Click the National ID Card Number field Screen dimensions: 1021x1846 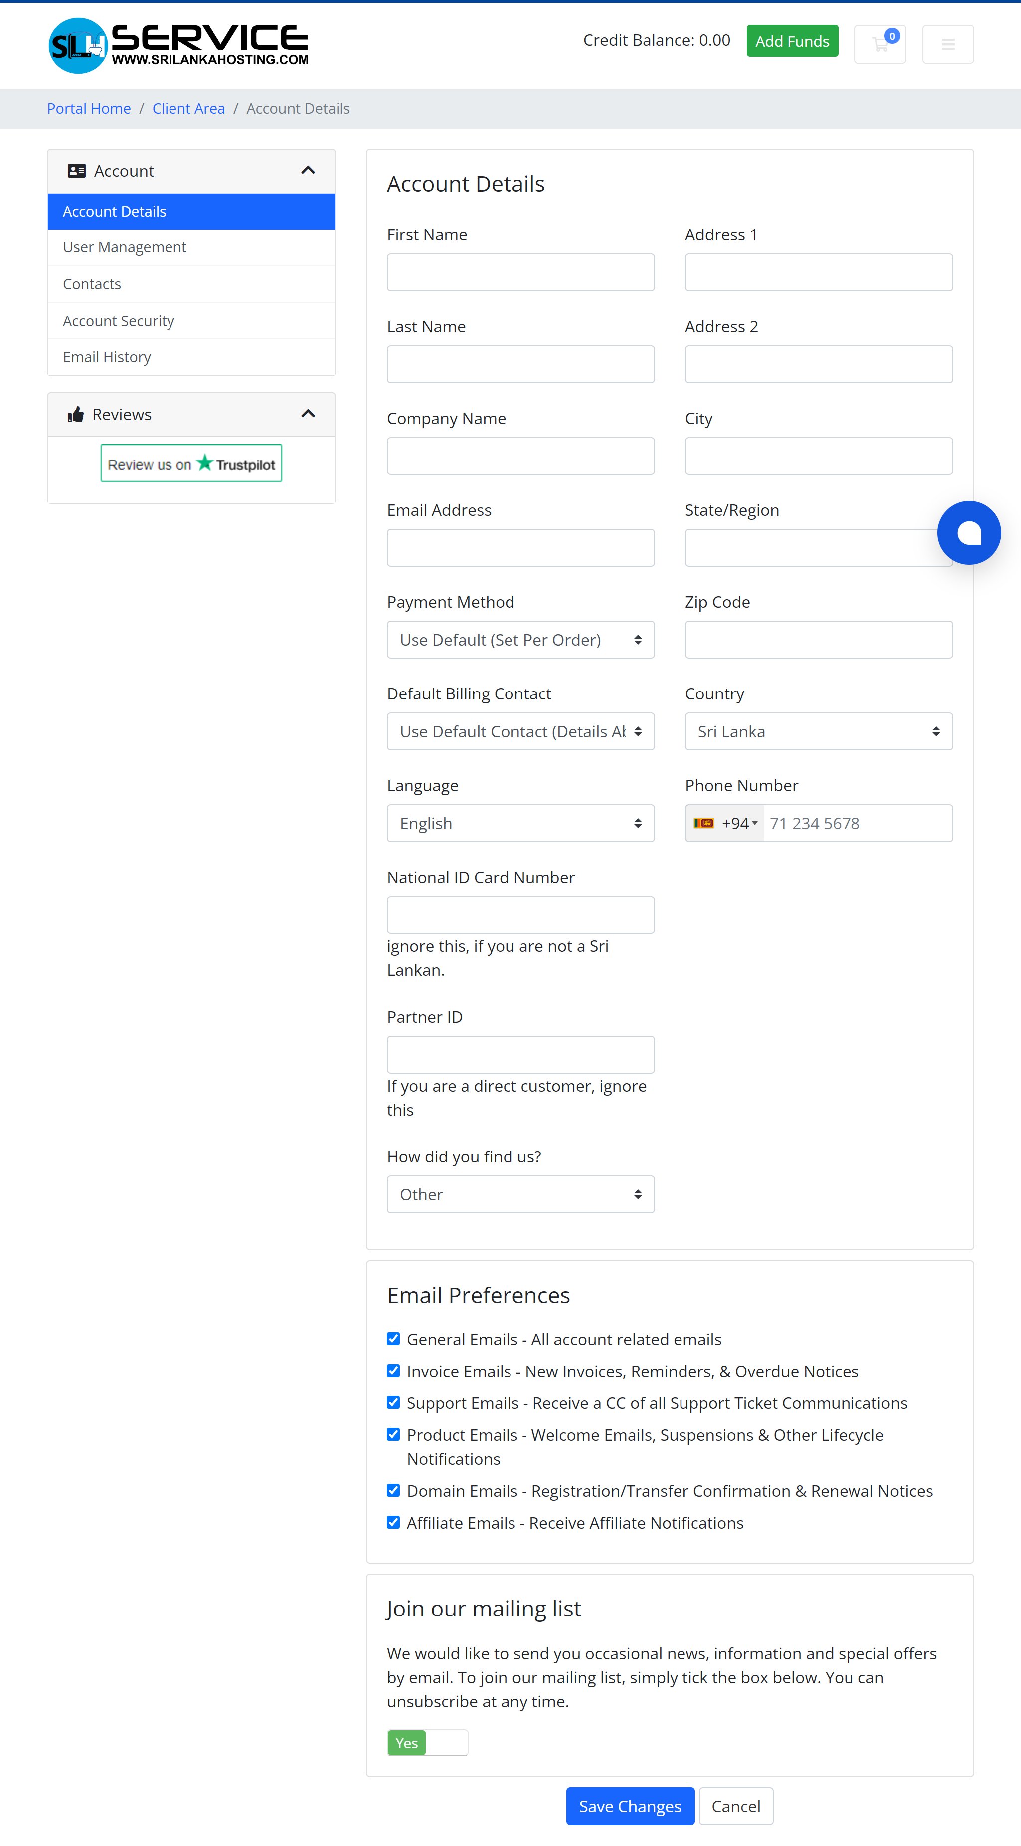tap(520, 915)
